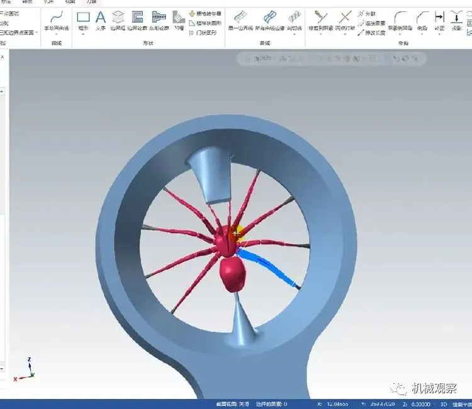This screenshot has width=472, height=409.
Task: Open the View (视图) ribbon tab
Action: [x=70, y=2]
